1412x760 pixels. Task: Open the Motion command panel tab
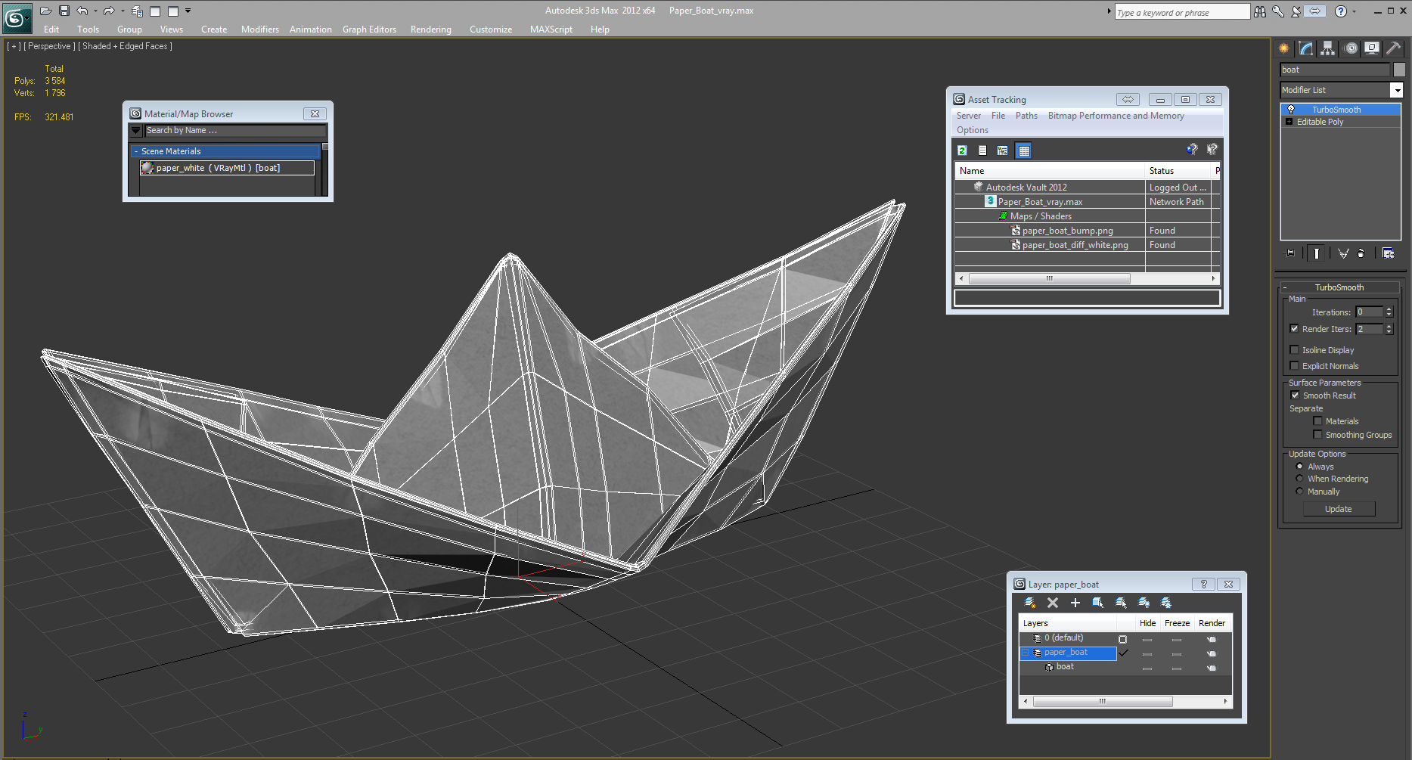(1351, 48)
